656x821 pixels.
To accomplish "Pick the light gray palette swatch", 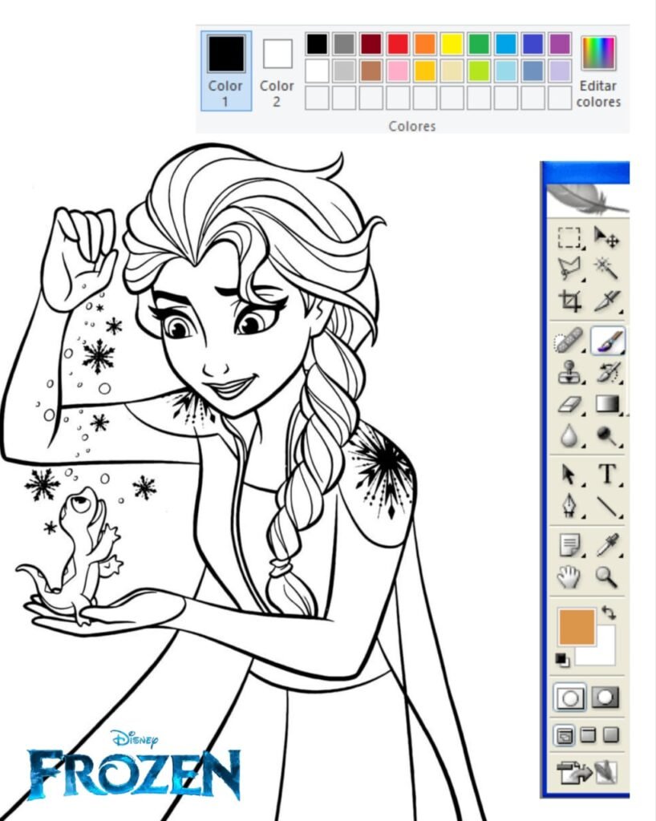I will pos(344,71).
